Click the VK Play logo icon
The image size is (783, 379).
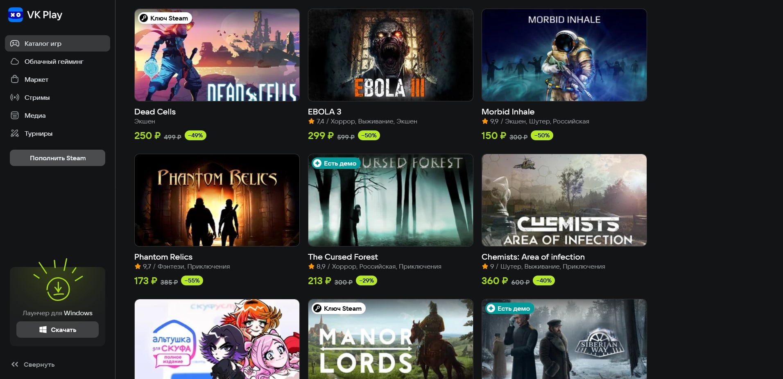pyautogui.click(x=16, y=15)
